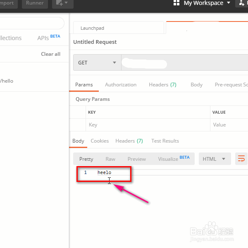Click line number 1 in response
This screenshot has height=248, width=248.
click(86, 172)
